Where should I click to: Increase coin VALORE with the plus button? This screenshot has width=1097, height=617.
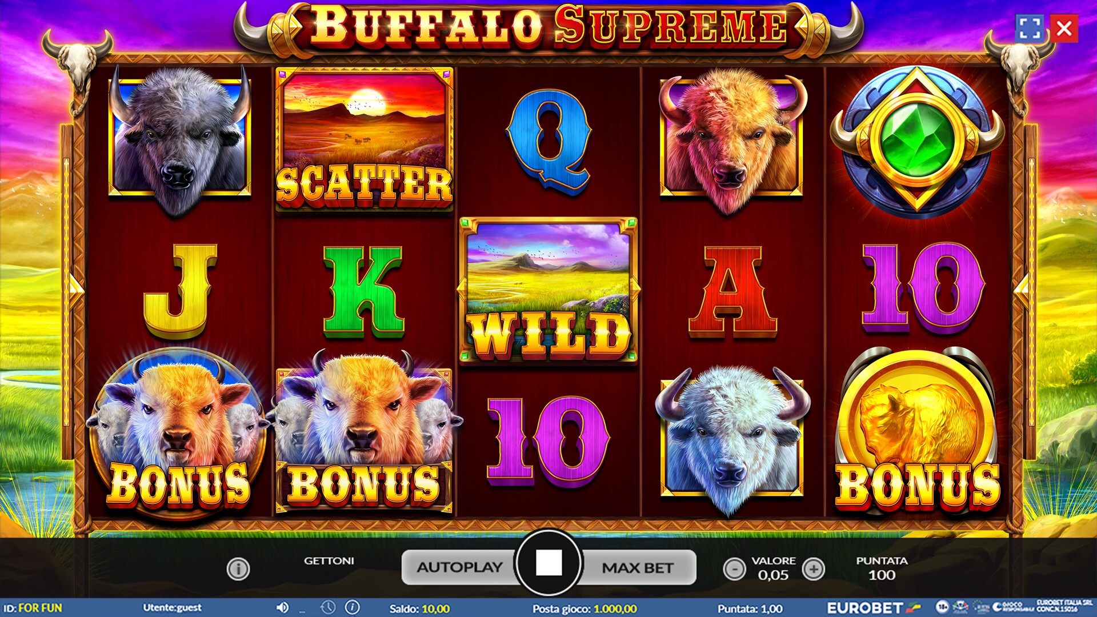(x=814, y=568)
